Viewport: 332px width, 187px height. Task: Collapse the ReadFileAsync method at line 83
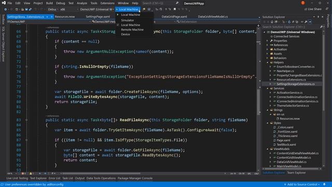pos(26,120)
